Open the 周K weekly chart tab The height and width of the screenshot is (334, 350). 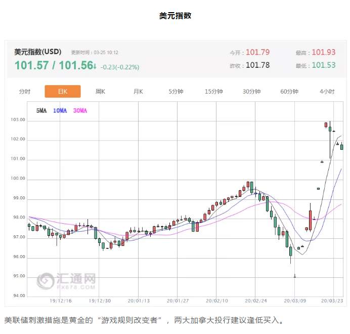pyautogui.click(x=100, y=92)
